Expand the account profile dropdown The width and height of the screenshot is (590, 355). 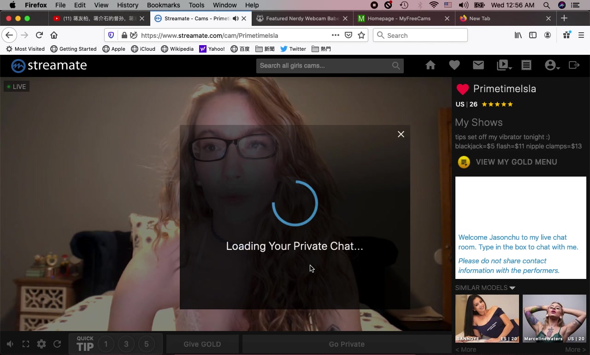[552, 65]
